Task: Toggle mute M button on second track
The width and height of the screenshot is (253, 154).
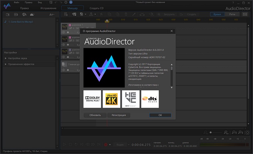Action: point(78,41)
